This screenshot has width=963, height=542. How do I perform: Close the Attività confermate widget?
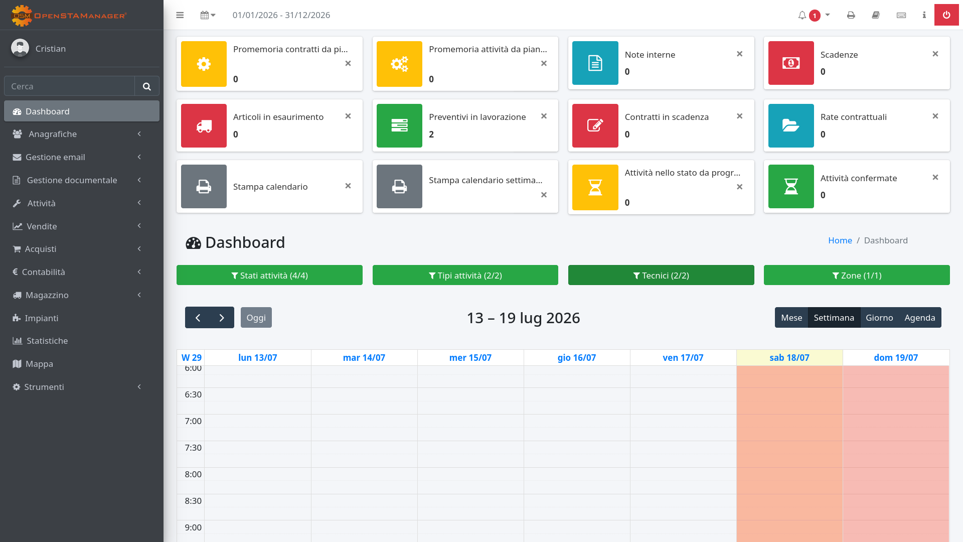(935, 177)
